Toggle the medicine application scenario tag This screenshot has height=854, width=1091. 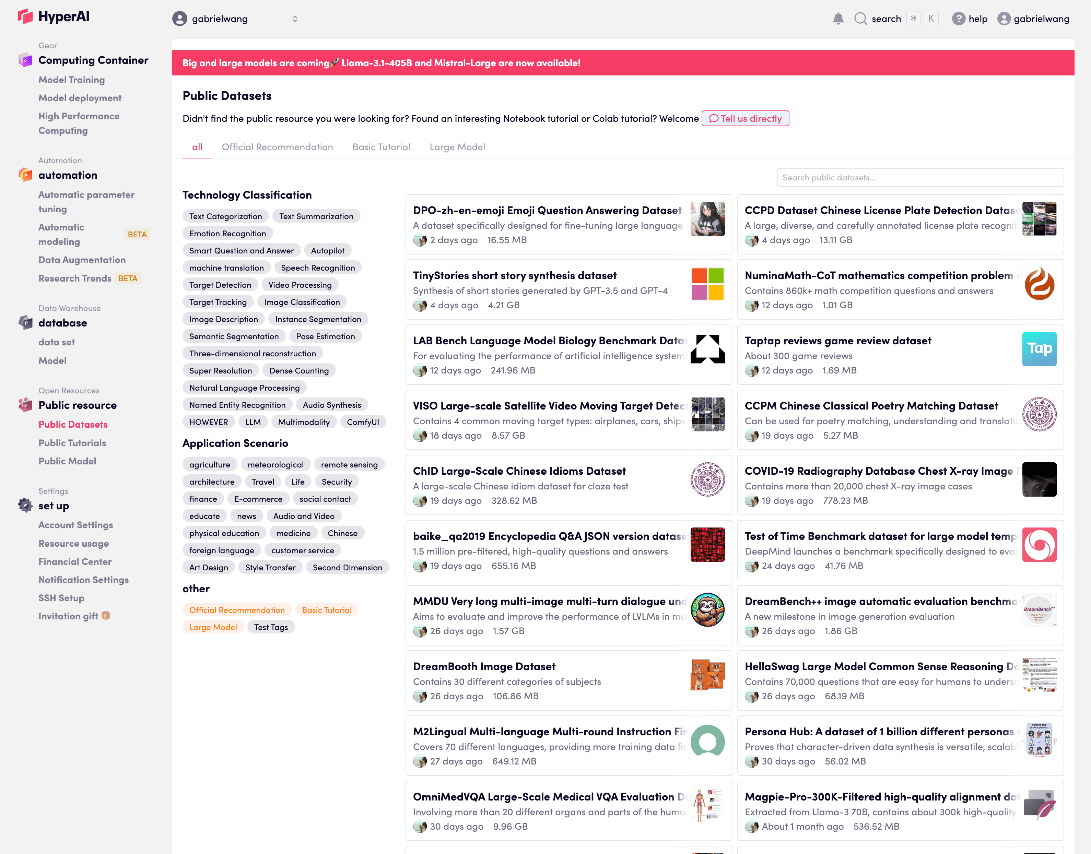[x=293, y=533]
